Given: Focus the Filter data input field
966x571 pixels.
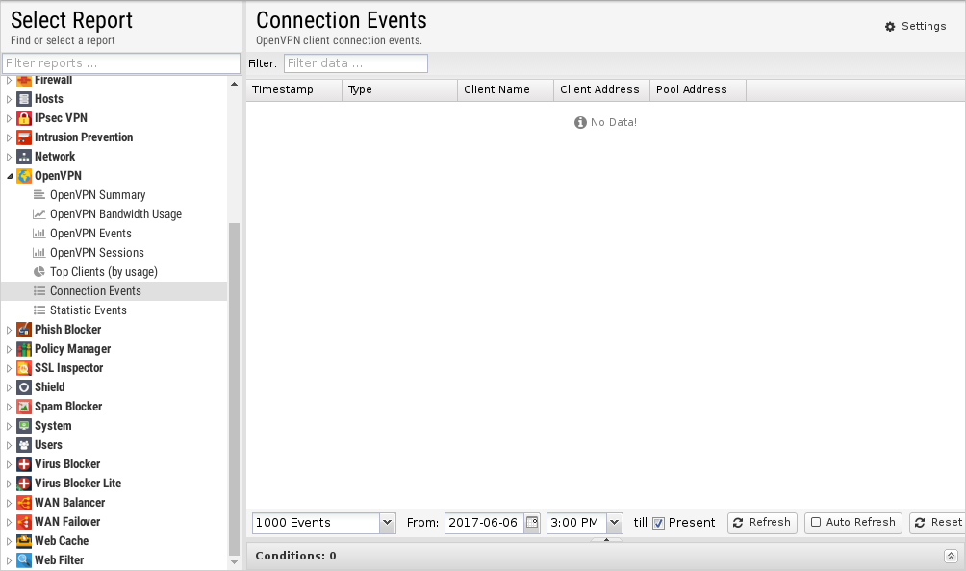Looking at the screenshot, I should [x=355, y=63].
